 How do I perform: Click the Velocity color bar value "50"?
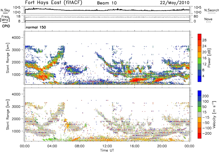(x=204, y=107)
